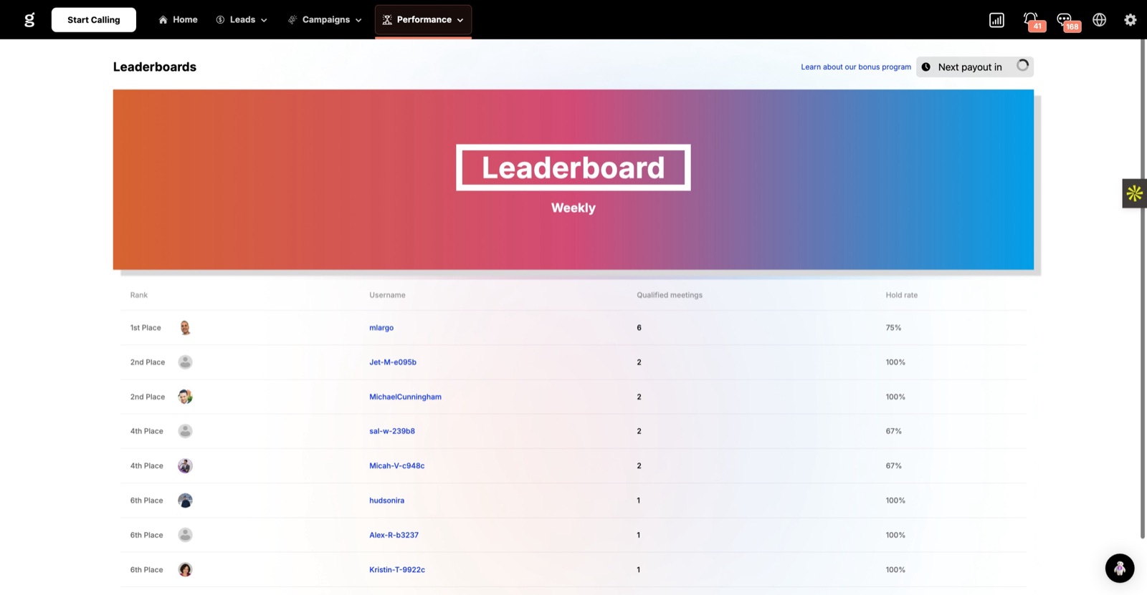Open Kristin-T-9922c username link
The height and width of the screenshot is (595, 1147).
click(397, 570)
